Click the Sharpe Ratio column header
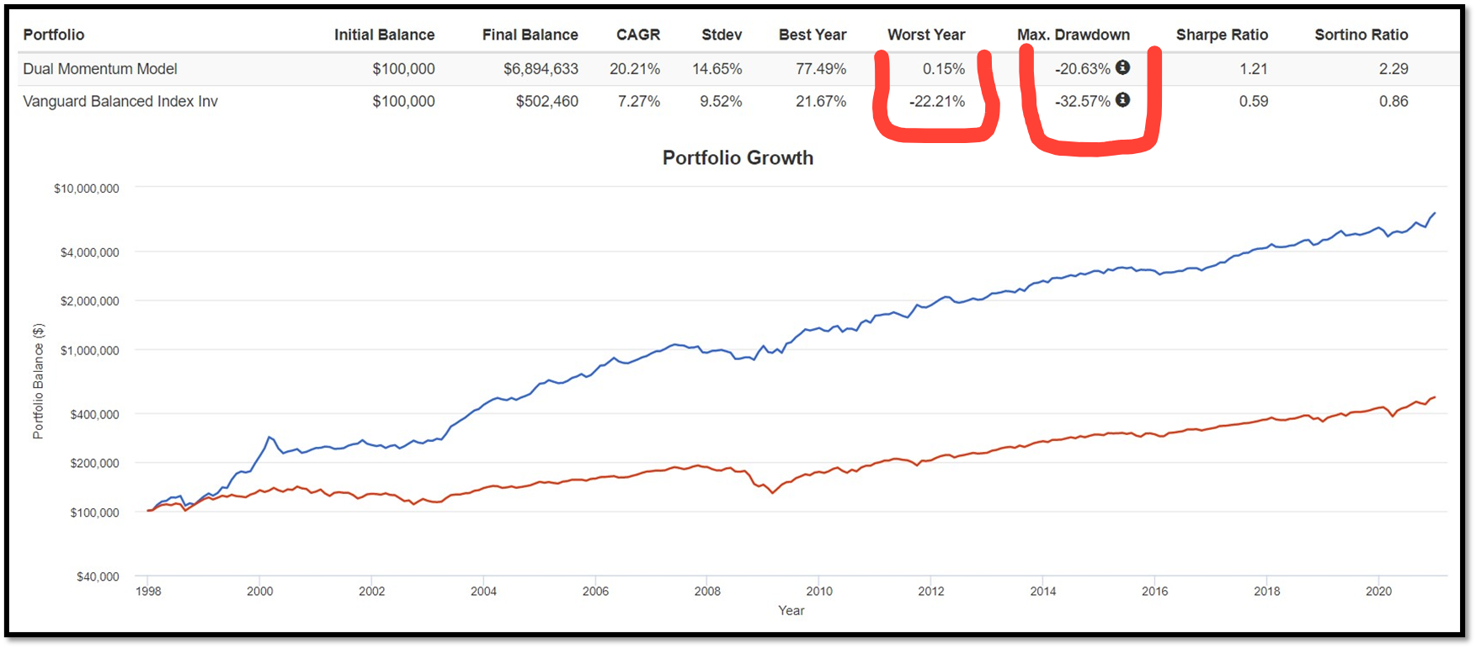1476x648 pixels. (1222, 35)
